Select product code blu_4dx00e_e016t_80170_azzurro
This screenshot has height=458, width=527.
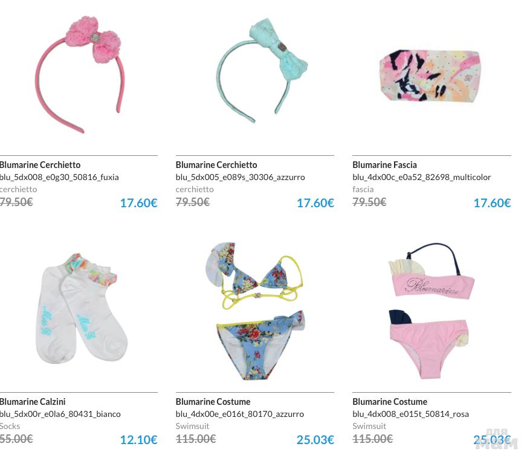[240, 414]
